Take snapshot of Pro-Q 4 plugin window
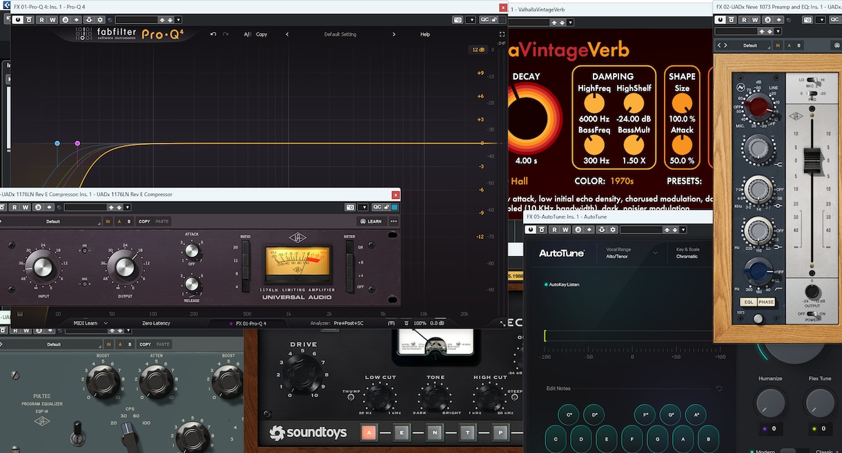This screenshot has height=453, width=842. (x=458, y=20)
